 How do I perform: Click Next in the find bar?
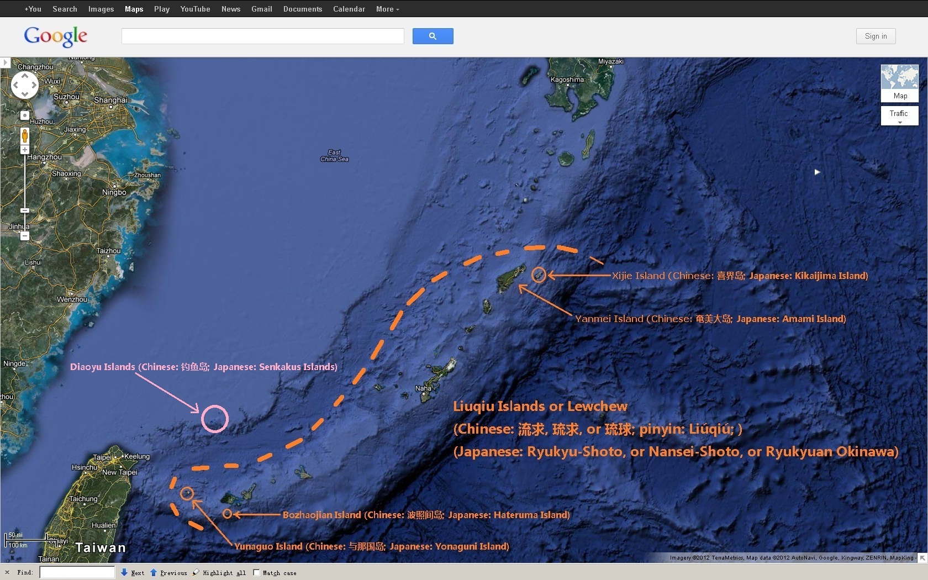pos(133,573)
